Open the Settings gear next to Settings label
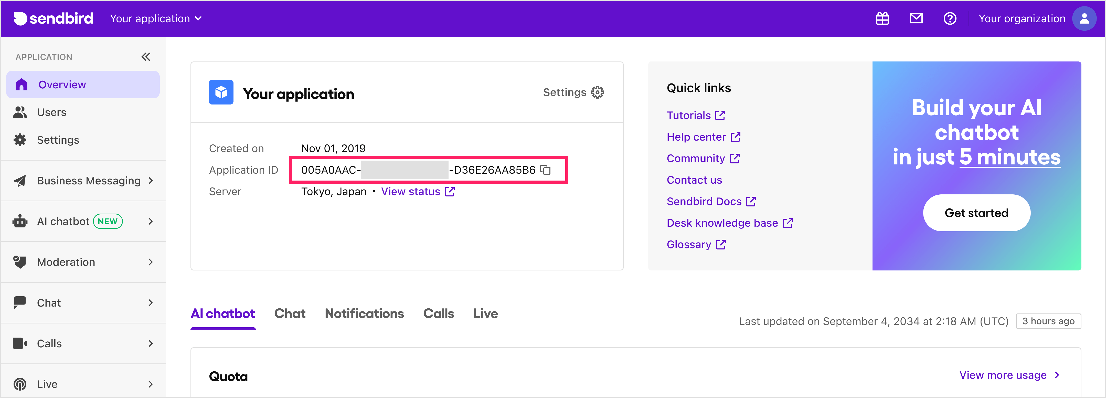This screenshot has width=1106, height=398. click(x=597, y=92)
